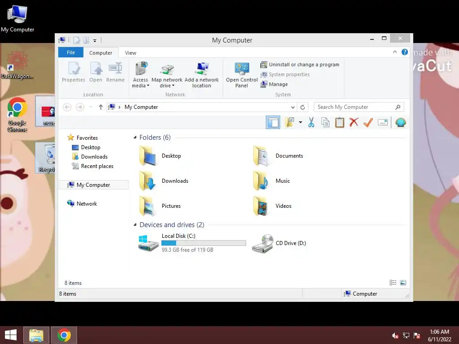Click the envelope E-mail icon in toolbar
This screenshot has height=344, width=459.
click(x=383, y=123)
